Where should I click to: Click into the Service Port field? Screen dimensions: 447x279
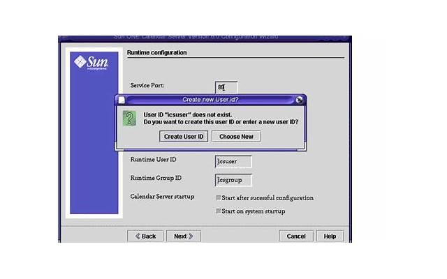point(226,87)
